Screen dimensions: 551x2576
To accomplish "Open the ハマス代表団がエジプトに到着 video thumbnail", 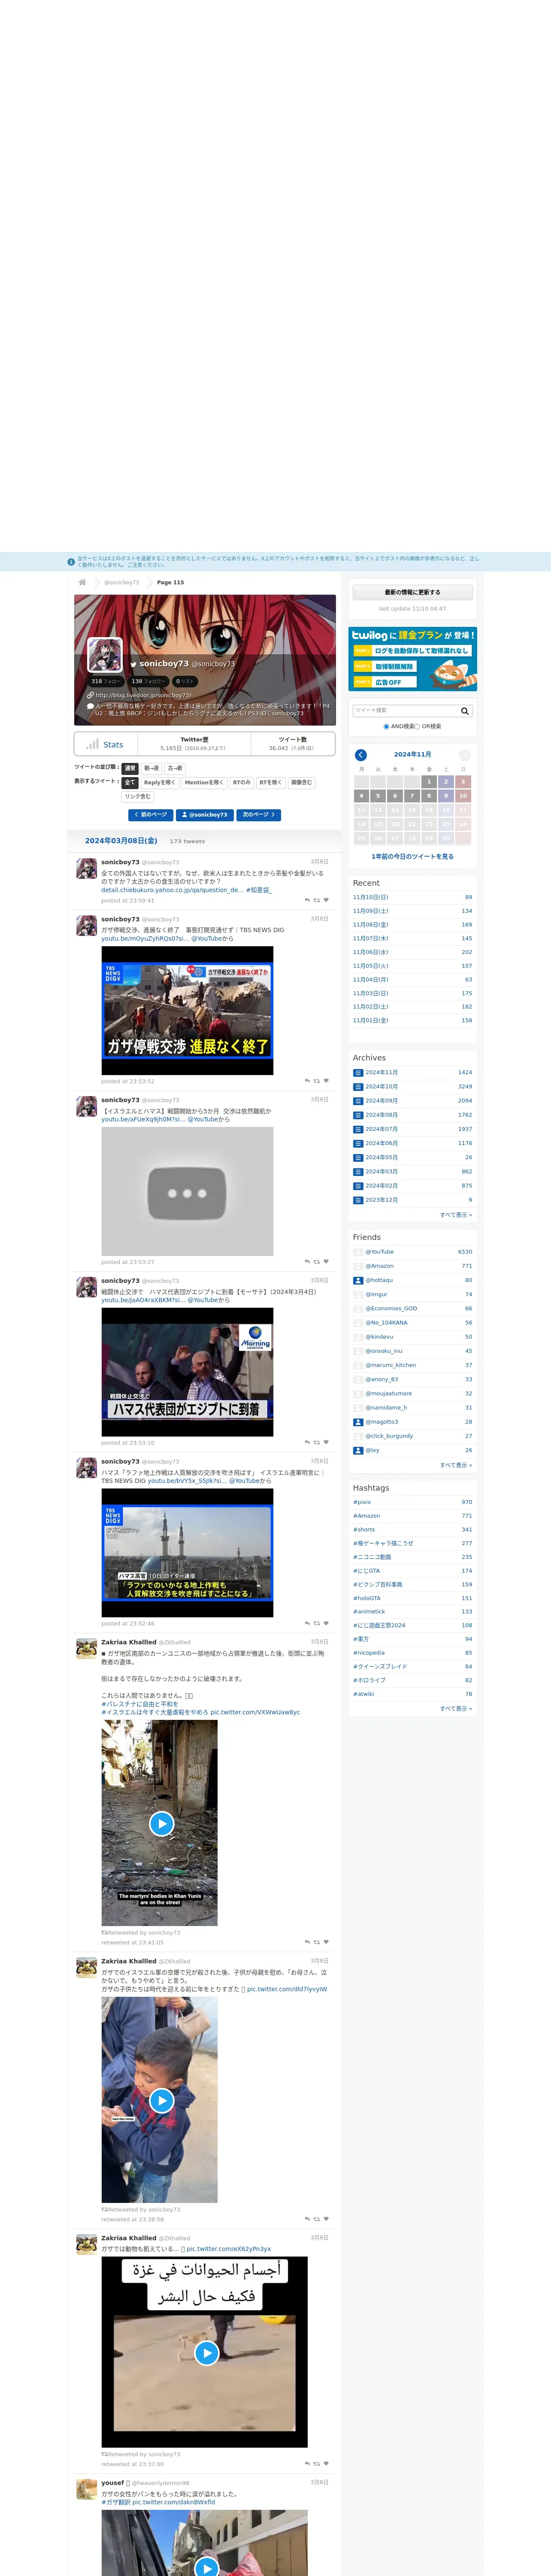I will tap(187, 1372).
